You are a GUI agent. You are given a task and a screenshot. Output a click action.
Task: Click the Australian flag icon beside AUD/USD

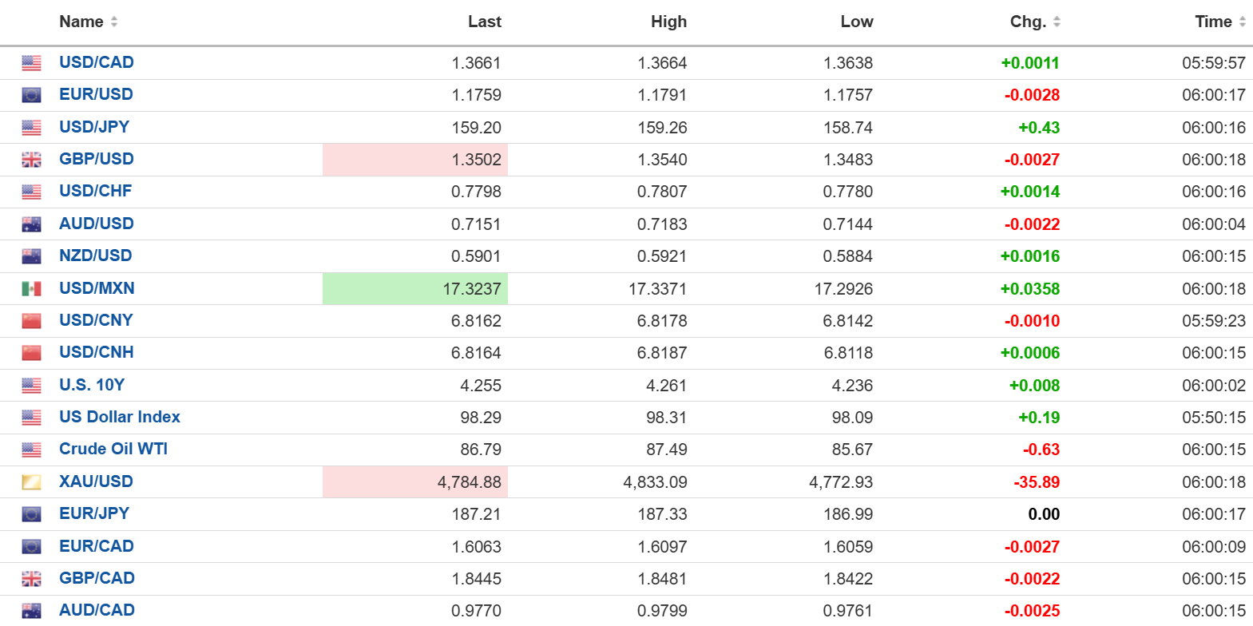pyautogui.click(x=31, y=224)
